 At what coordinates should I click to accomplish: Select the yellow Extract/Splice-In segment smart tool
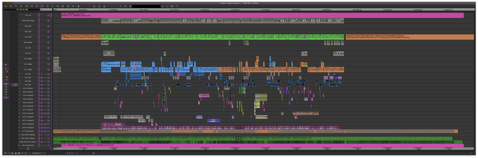pyautogui.click(x=7, y=72)
